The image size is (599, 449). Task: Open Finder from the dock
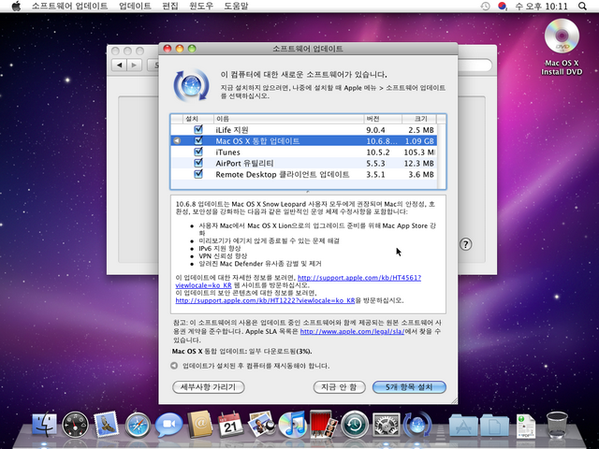pos(44,424)
